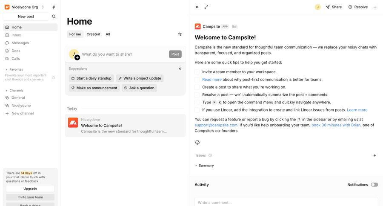Screen dimensions: 383x206
Task: Check Invite a team member checkbox
Action: pyautogui.click(x=197, y=72)
